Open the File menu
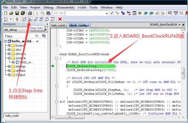Viewport: 188px width, 123px height. click(x=5, y=7)
